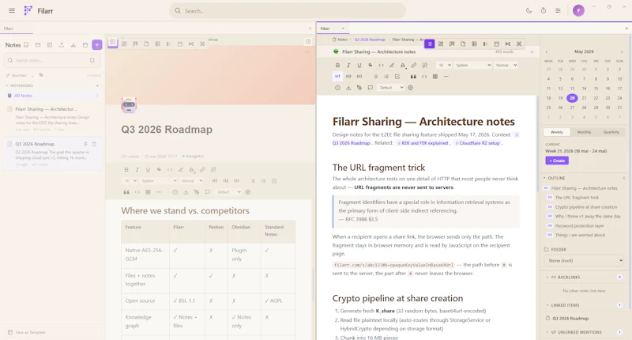Pick highlighter pen in right pane editor

pyautogui.click(x=392, y=65)
